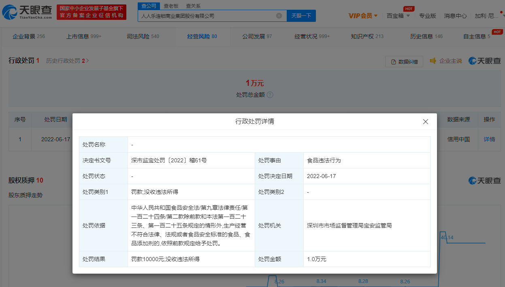Click the 企业主说 speaker icon
Screen dimensions: 505x287
[433, 61]
